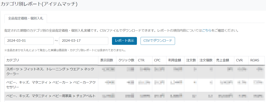The image size is (266, 102).
Task: Focus the start date field 2024-03-01
Action: pos(29,41)
